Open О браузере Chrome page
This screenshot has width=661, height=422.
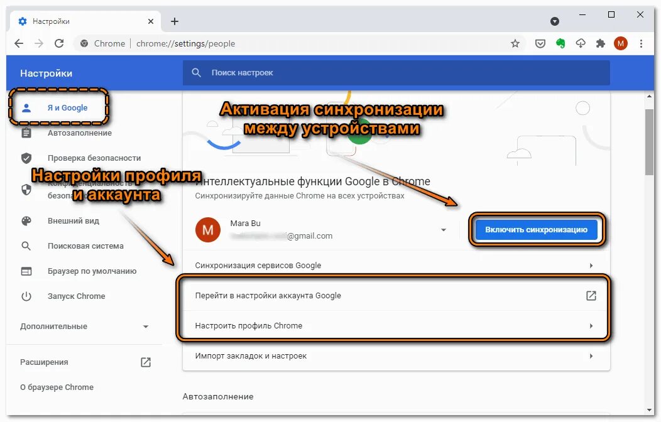[x=57, y=387]
